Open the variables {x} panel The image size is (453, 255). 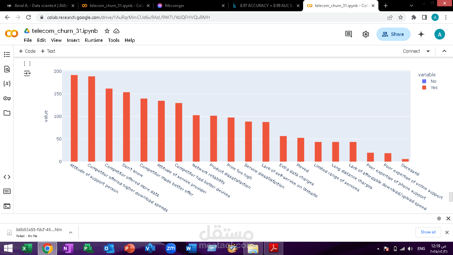point(7,84)
